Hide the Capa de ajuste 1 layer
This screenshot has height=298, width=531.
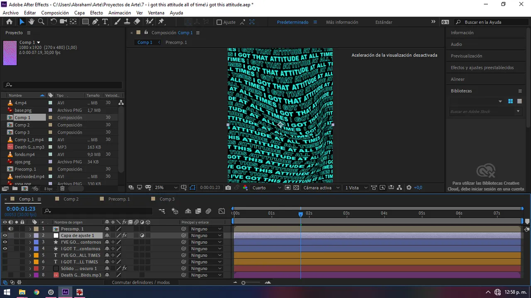coord(5,236)
